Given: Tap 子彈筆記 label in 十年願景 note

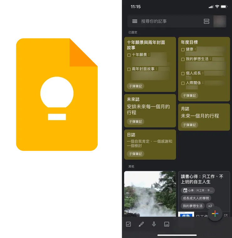Looking at the screenshot, I should pos(135,86).
